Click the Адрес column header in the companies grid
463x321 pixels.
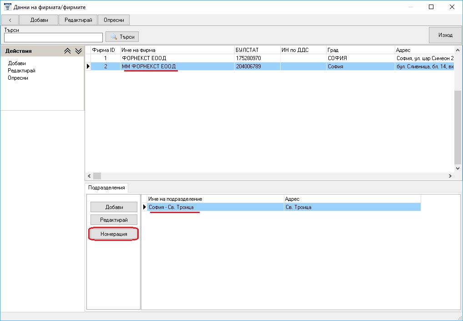(x=424, y=50)
